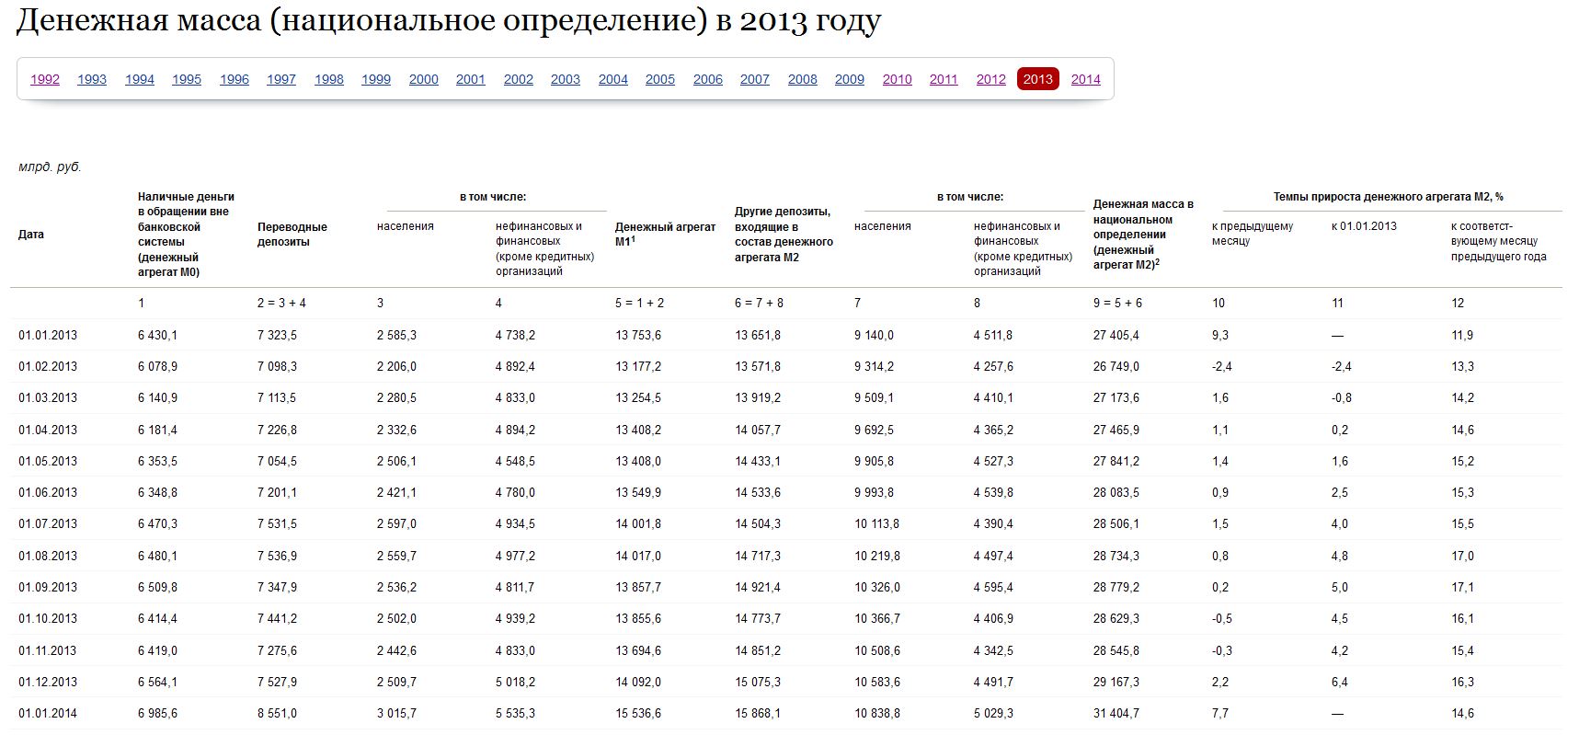Select the highlighted 2013 year tab
This screenshot has width=1579, height=735.
click(x=1038, y=79)
